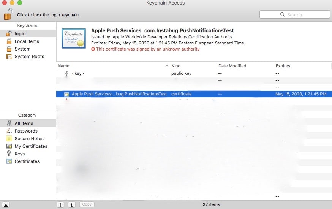Select the login keychain
332x209 pixels.
(x=28, y=34)
